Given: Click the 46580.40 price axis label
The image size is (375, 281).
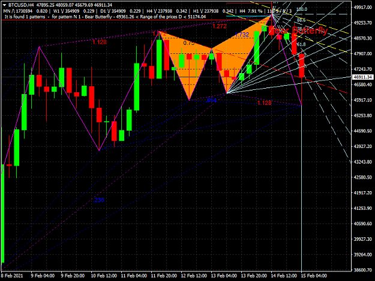Looking at the screenshot, I should click(x=363, y=84).
